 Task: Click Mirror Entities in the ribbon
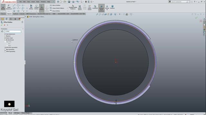click(x=55, y=5)
